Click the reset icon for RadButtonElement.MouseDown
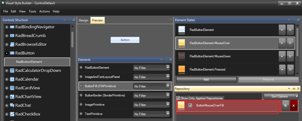302x121 pixels. [290, 56]
